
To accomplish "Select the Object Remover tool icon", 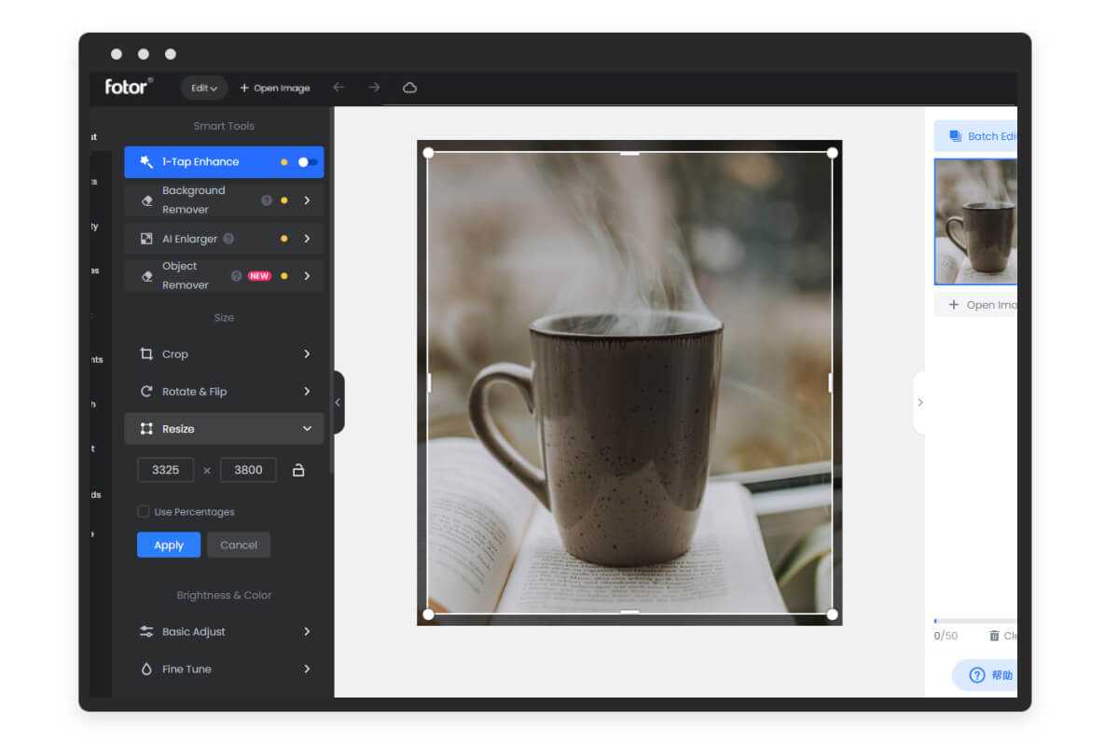I will (x=147, y=275).
